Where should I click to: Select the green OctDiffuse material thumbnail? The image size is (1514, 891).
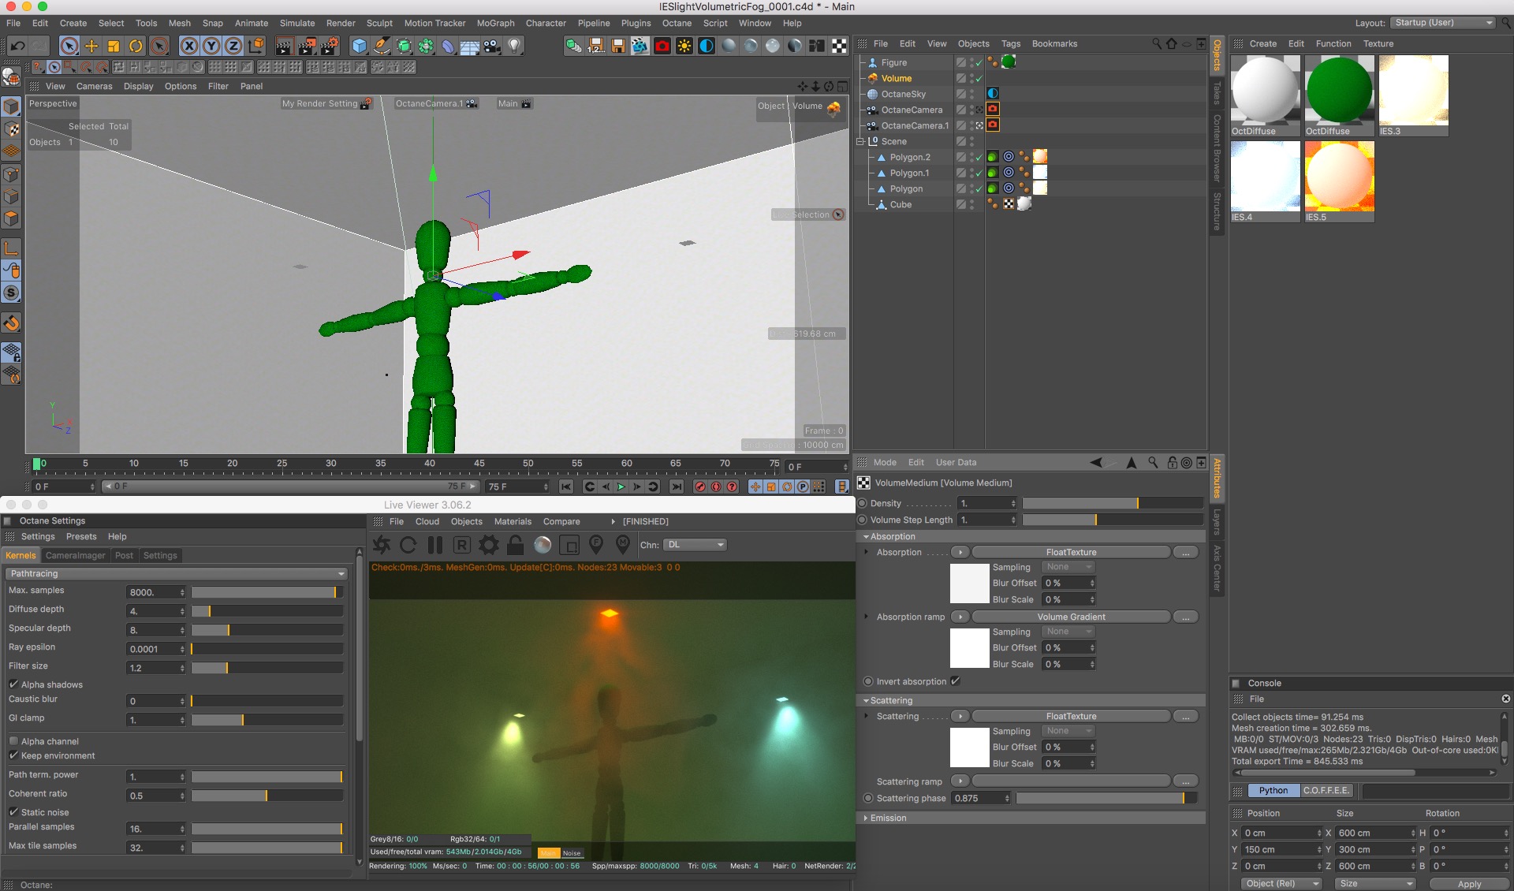coord(1339,90)
